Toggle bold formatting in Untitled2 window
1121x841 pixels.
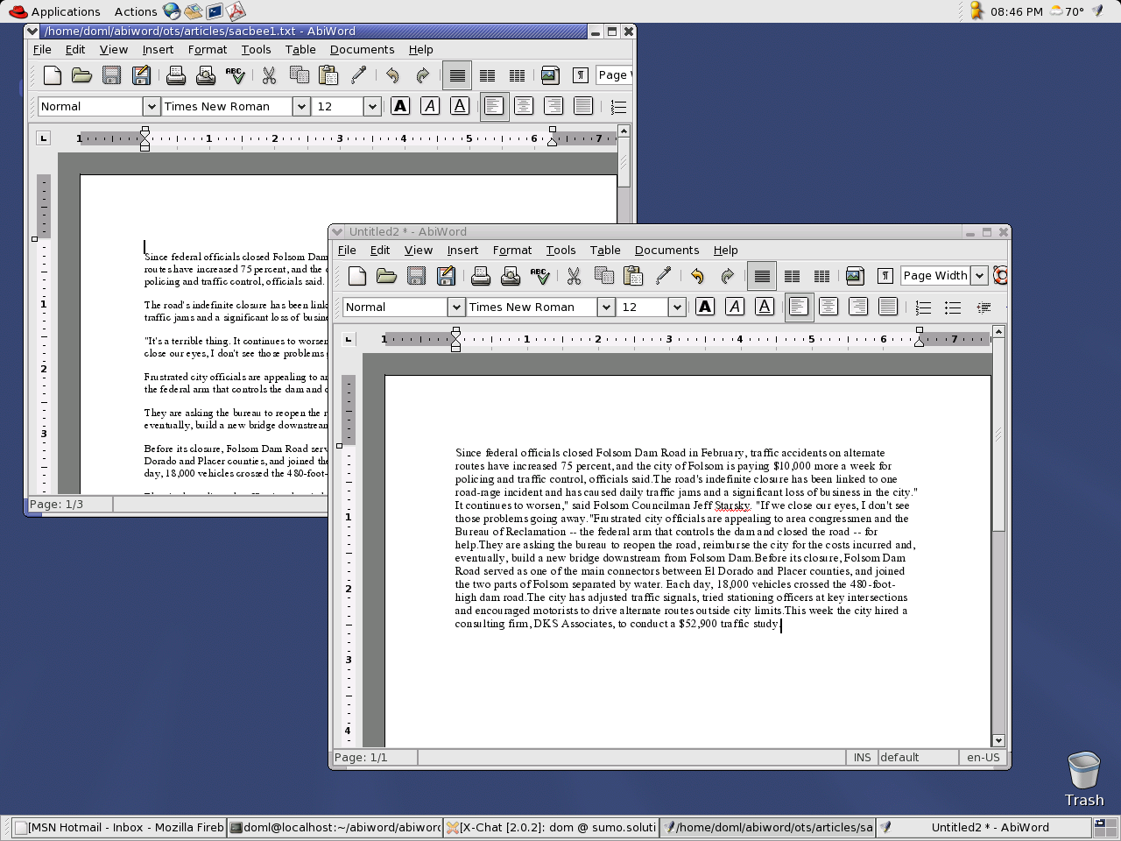coord(705,307)
